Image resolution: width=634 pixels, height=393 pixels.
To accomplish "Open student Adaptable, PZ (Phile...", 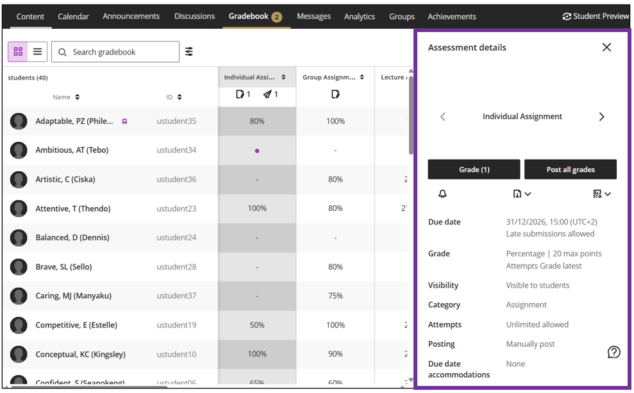I will [74, 121].
